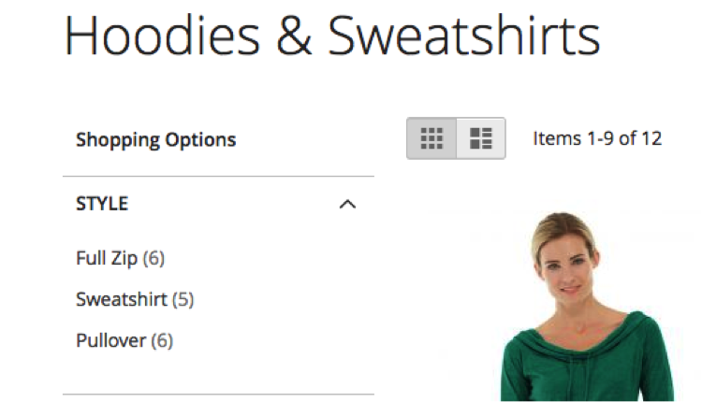Collapse the STYLE filter chevron
Viewport: 702px width, 402px height.
coord(347,204)
